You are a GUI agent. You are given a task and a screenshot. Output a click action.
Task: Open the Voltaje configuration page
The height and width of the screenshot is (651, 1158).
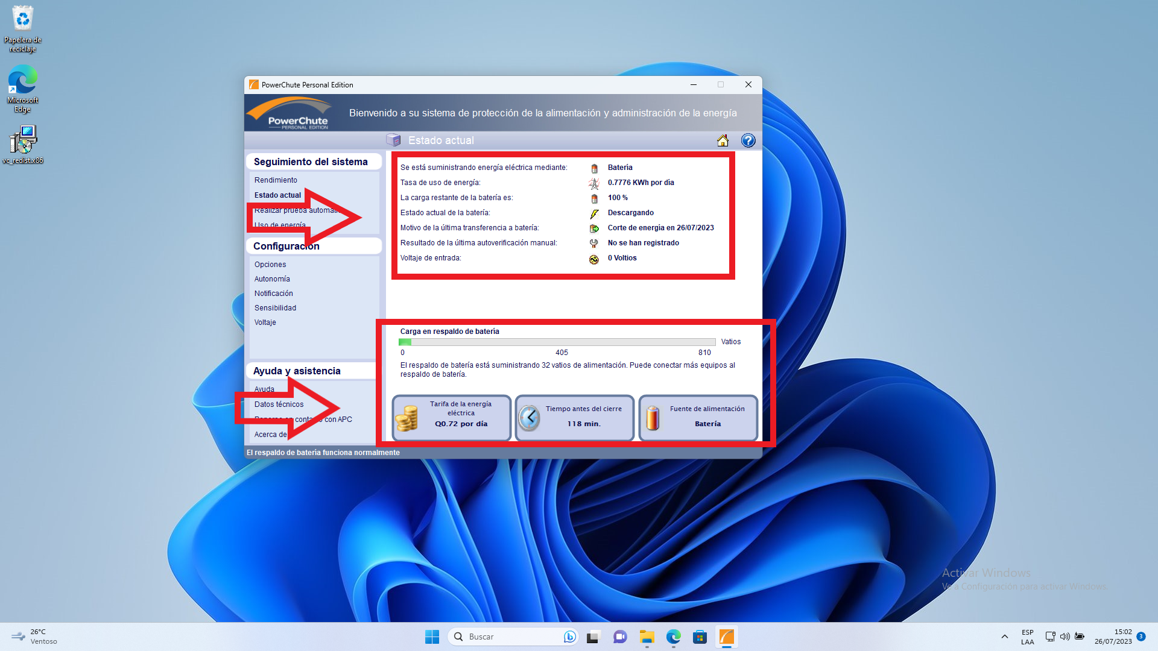[265, 322]
